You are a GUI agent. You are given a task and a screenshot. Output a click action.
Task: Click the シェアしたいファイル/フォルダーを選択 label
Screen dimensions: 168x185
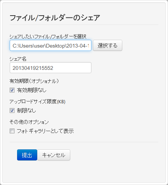pos(48,36)
